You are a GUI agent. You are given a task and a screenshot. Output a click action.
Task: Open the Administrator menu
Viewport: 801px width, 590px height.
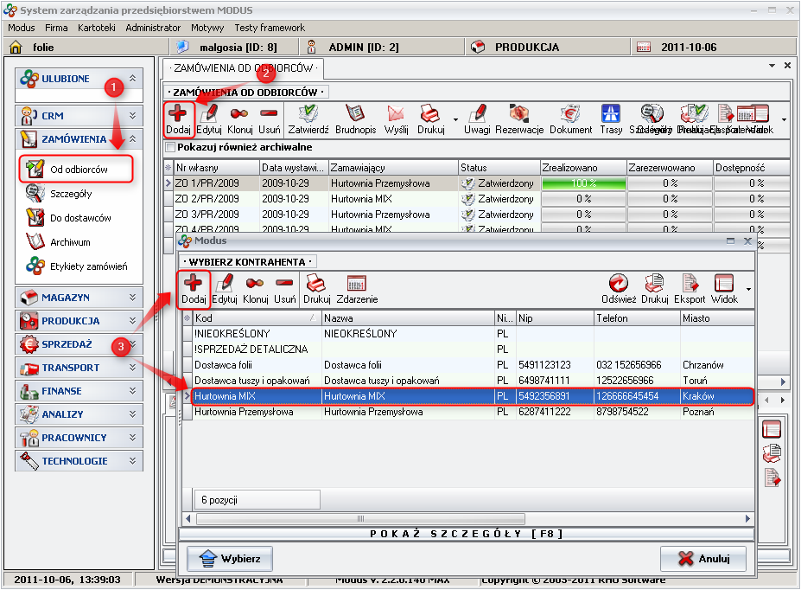153,28
